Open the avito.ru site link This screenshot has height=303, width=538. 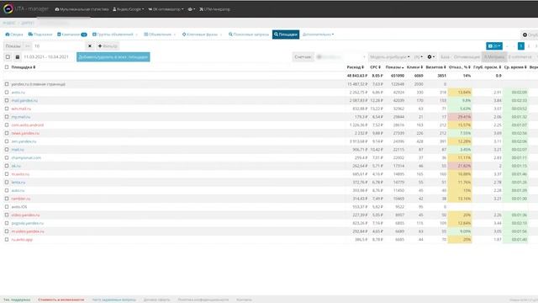click(x=18, y=92)
